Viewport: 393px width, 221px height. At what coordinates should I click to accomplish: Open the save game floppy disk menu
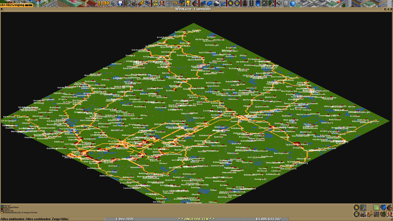point(120,3)
